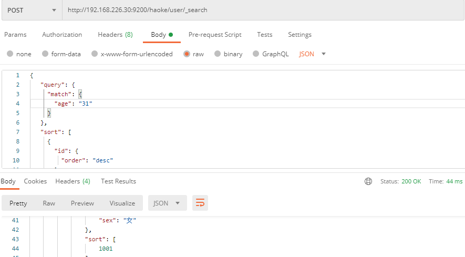Switch to the Params tab
This screenshot has height=257, width=465.
pyautogui.click(x=15, y=35)
